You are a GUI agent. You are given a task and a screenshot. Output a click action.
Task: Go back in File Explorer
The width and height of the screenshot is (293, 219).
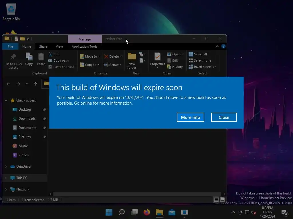click(x=8, y=84)
